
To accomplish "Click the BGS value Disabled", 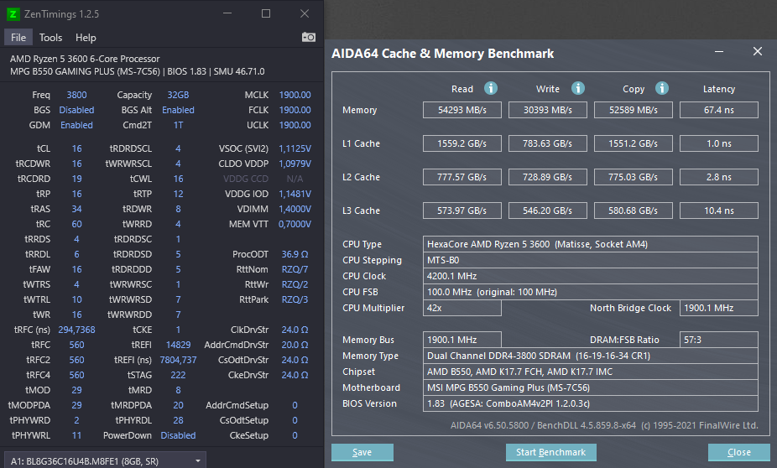I will (76, 110).
